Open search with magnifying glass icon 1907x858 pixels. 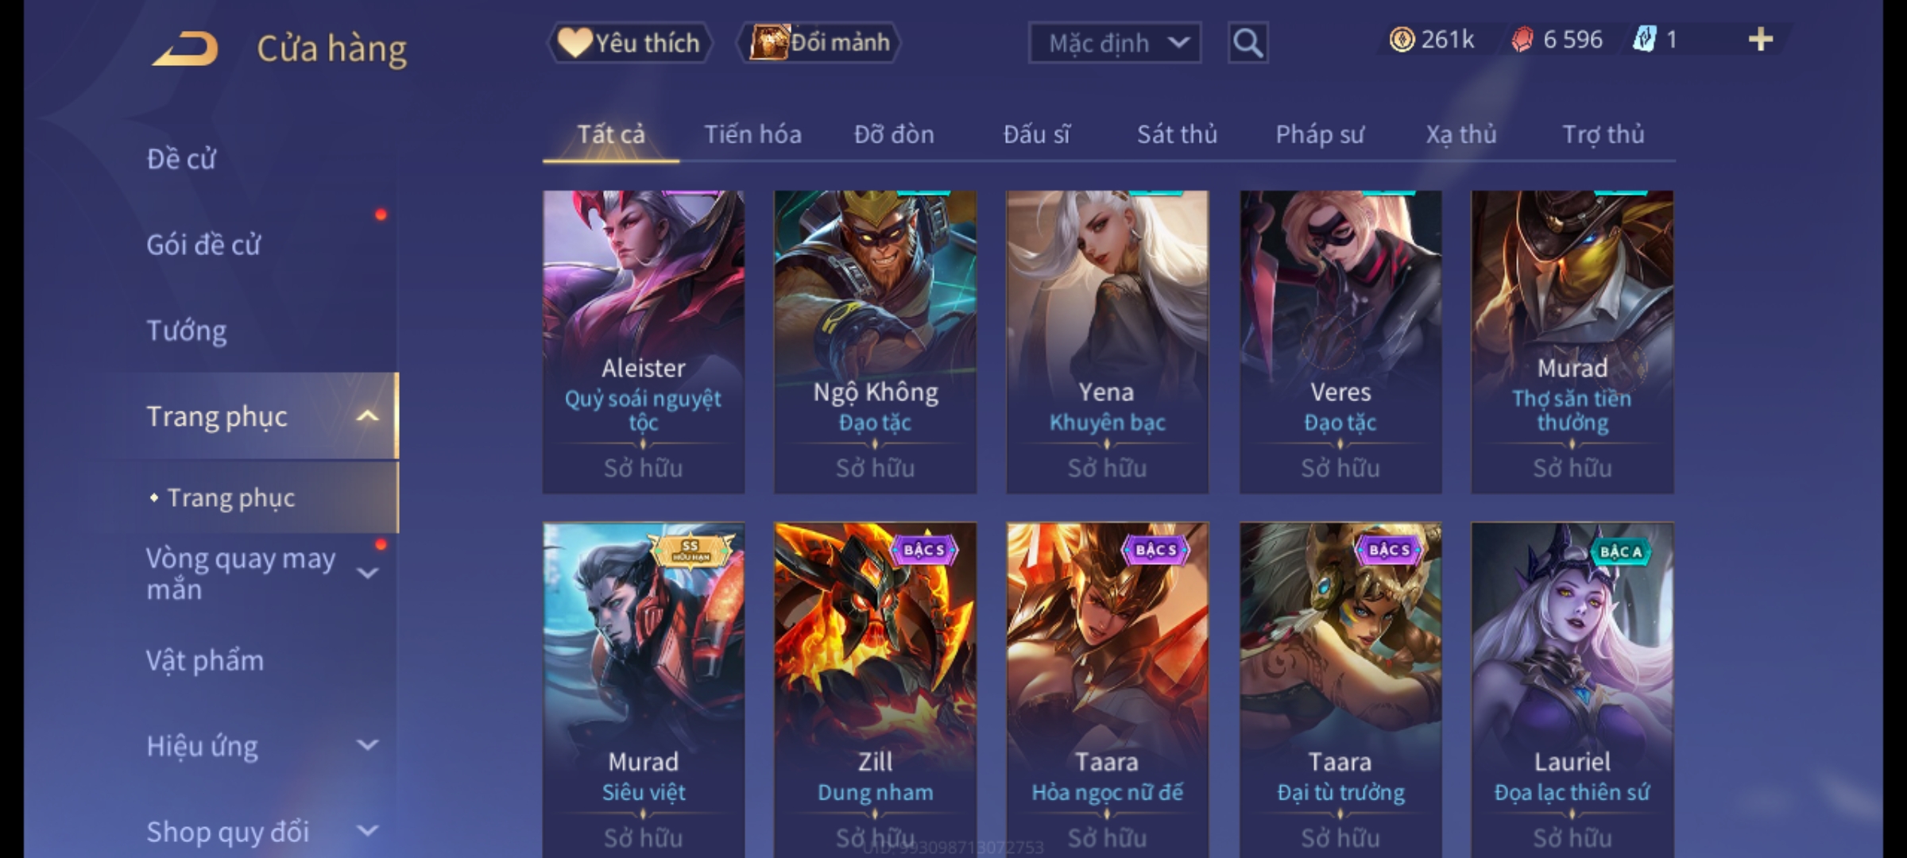pos(1247,43)
